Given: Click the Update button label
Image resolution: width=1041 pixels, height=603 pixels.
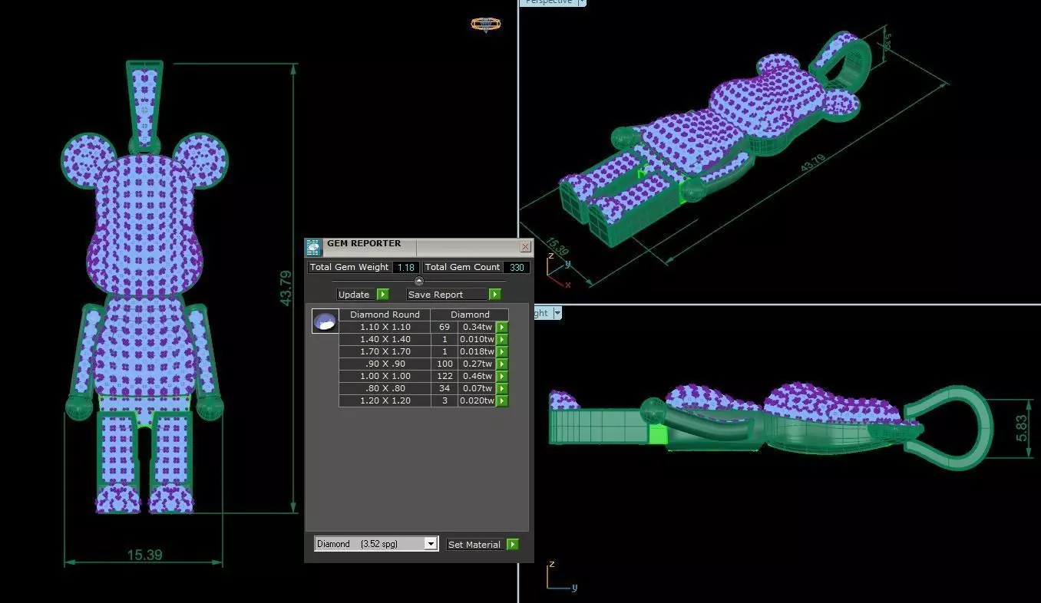Looking at the screenshot, I should [x=354, y=295].
